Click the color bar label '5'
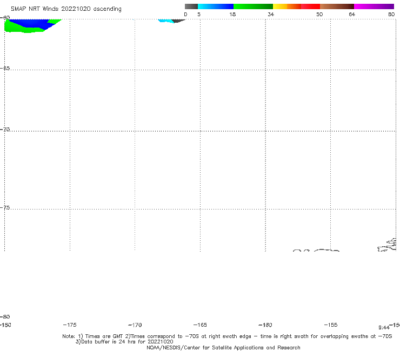This screenshot has height=351, width=400. 199,14
